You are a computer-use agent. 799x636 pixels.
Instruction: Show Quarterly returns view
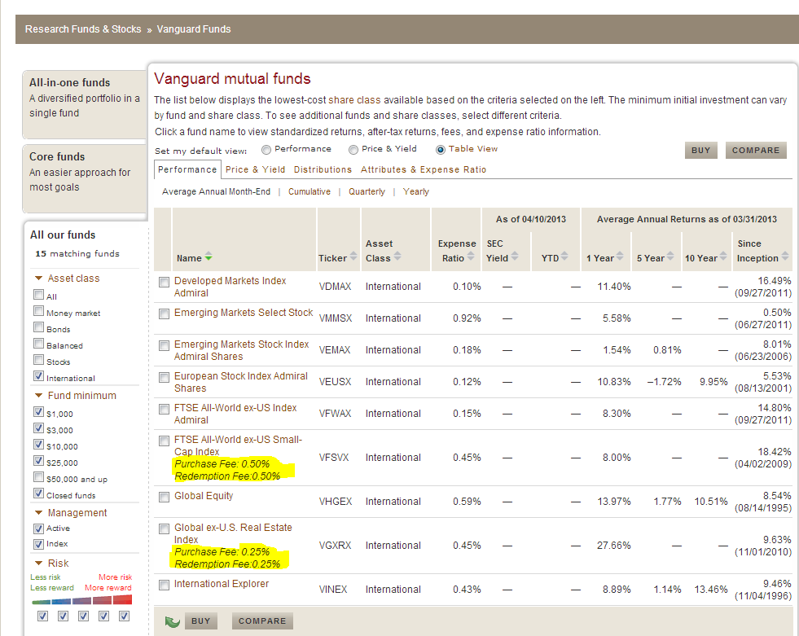click(367, 191)
